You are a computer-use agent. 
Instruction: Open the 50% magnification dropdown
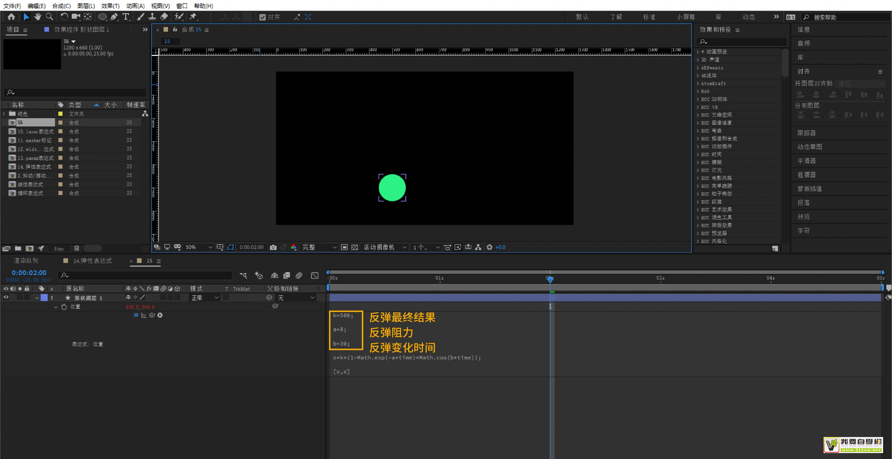(x=198, y=247)
